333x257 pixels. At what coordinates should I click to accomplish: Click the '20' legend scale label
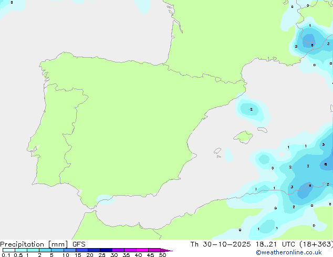pyautogui.click(x=90, y=255)
